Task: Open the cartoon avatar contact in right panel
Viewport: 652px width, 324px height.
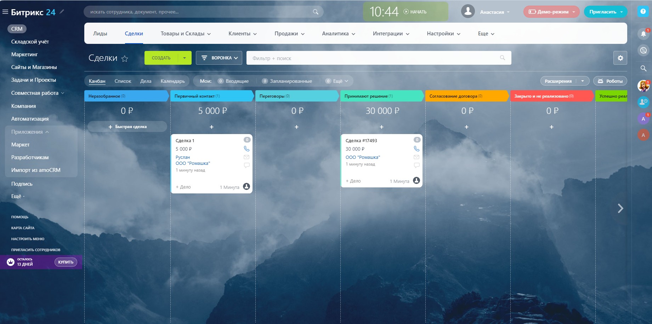Action: tap(643, 86)
